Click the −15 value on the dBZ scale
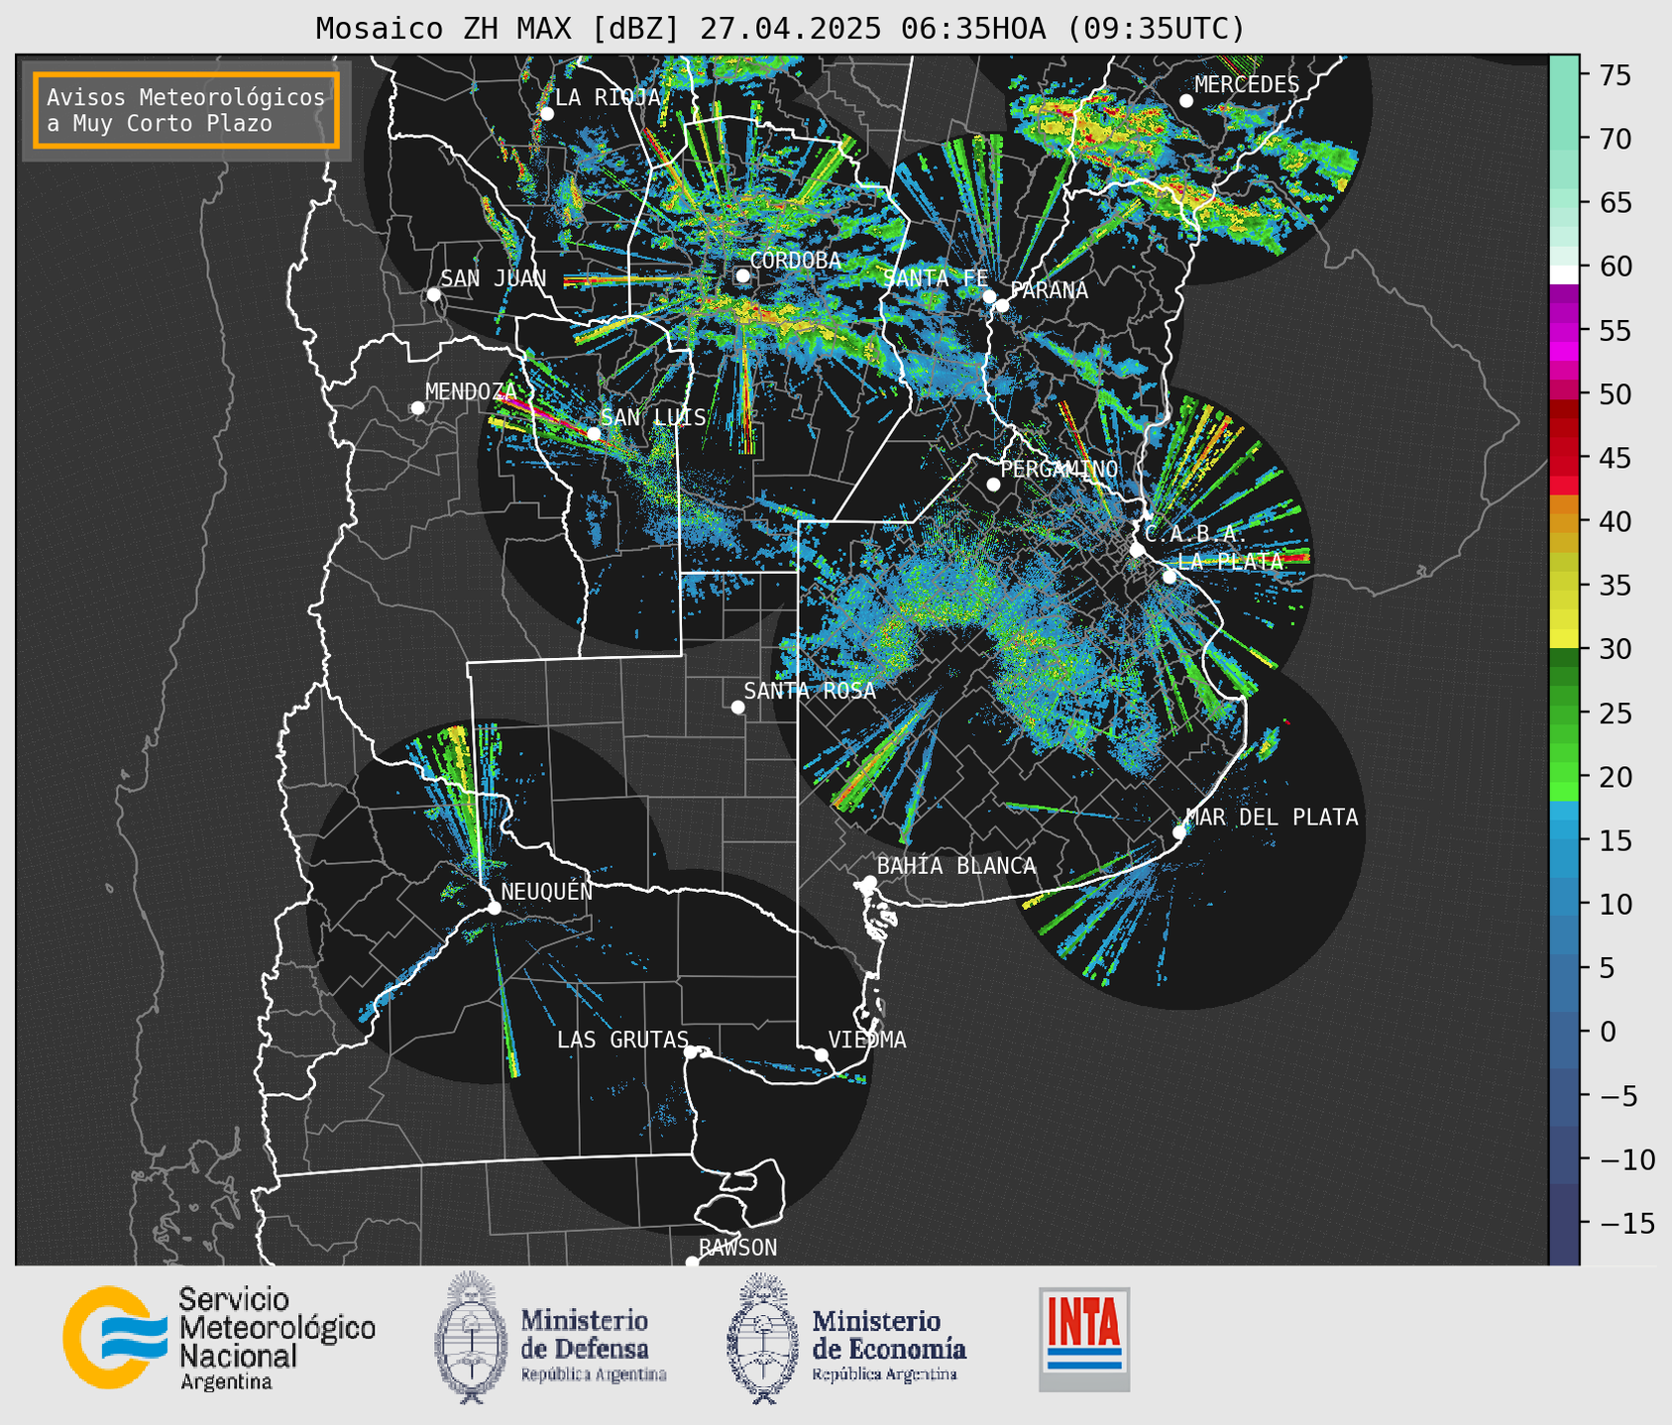 coord(1627,1223)
